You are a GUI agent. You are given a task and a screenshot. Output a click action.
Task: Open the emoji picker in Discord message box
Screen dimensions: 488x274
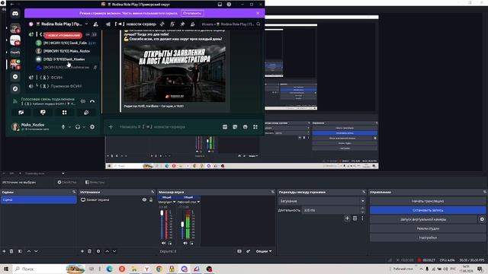click(246, 127)
